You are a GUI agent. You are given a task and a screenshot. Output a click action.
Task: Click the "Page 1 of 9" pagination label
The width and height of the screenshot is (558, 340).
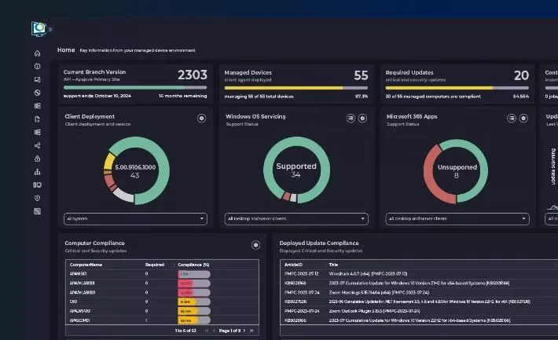point(229,331)
